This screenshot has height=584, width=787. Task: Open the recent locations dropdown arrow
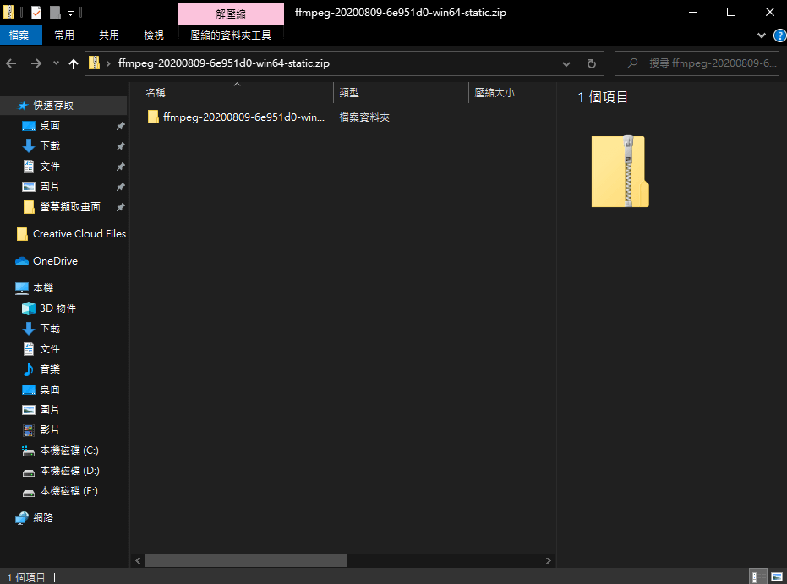pyautogui.click(x=56, y=63)
